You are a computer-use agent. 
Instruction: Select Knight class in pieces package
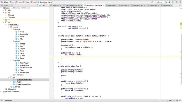pos(22,48)
